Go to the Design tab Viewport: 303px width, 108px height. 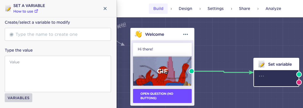[x=185, y=9]
